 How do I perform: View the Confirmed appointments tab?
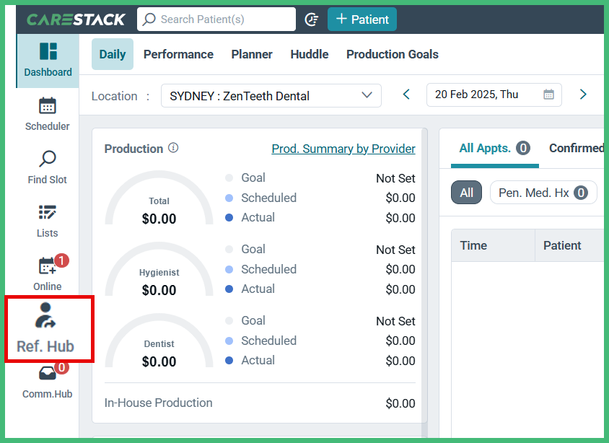[576, 148]
